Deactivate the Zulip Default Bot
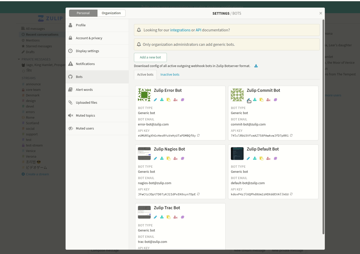 (268, 158)
